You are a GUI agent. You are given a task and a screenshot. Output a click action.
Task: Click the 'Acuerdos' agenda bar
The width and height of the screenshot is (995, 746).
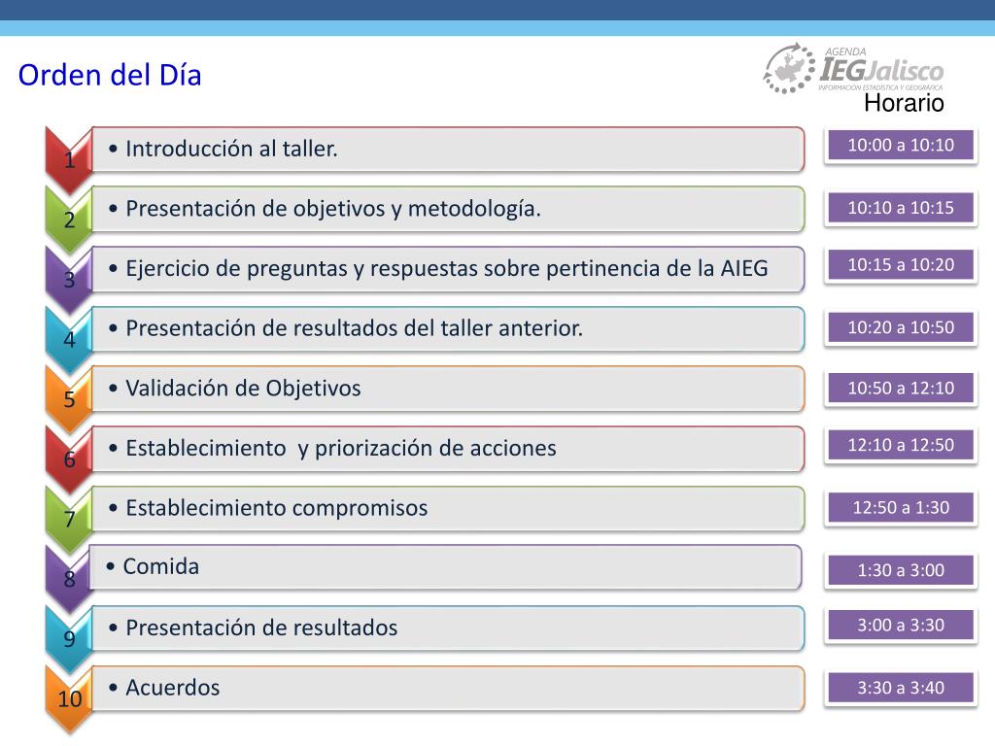pos(448,689)
